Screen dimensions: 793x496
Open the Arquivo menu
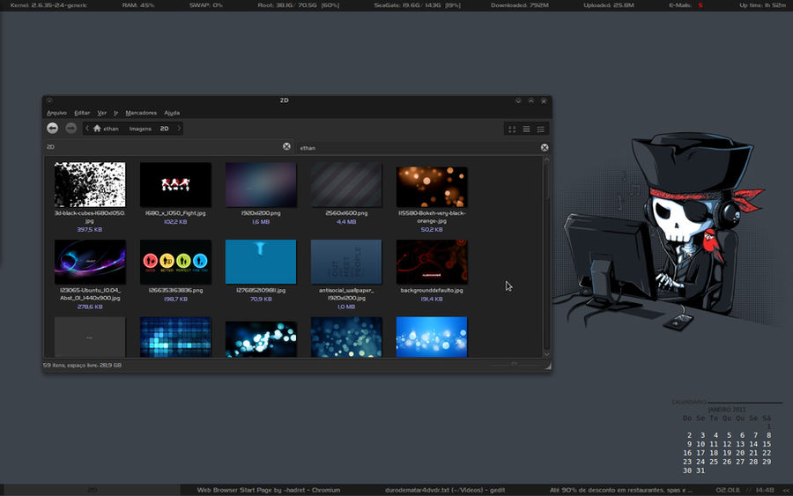pos(56,113)
